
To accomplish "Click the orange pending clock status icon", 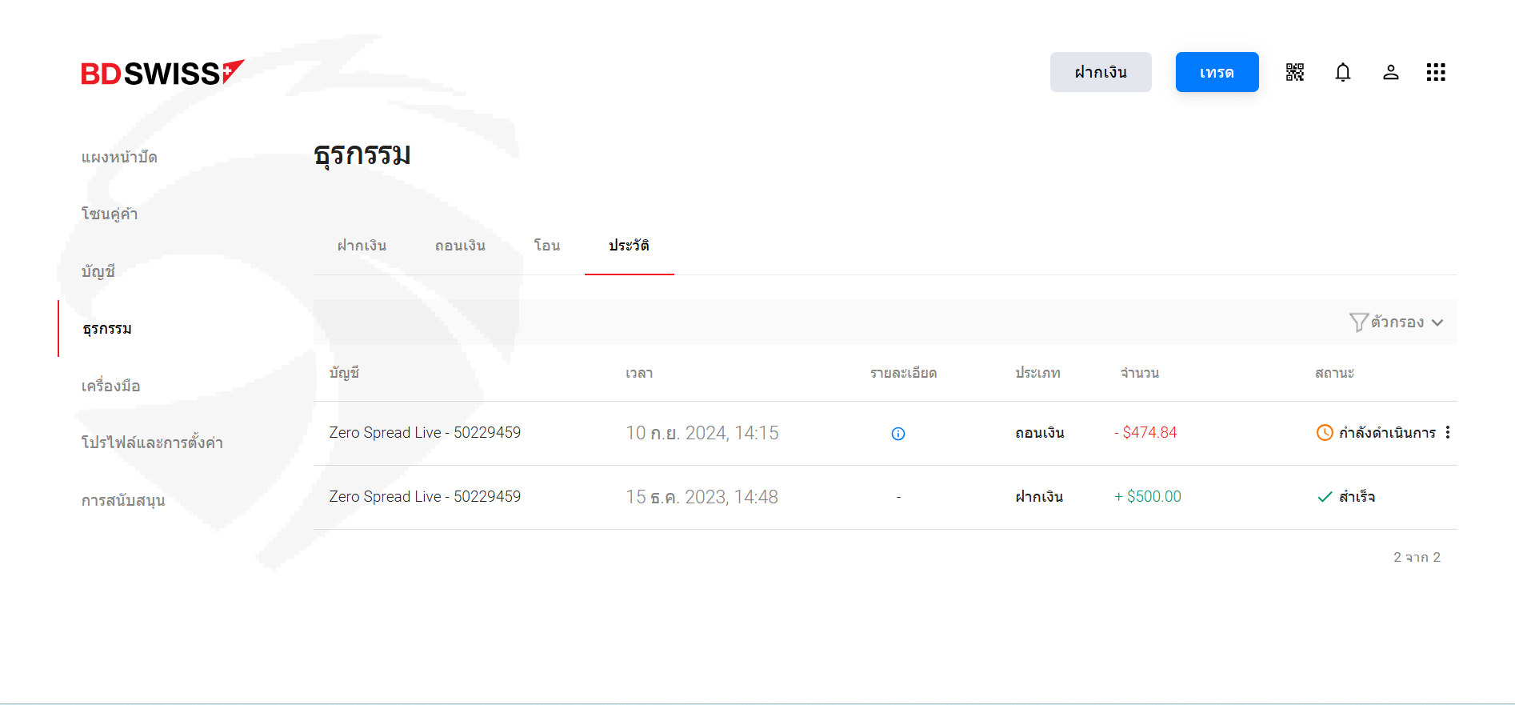I will (1325, 433).
